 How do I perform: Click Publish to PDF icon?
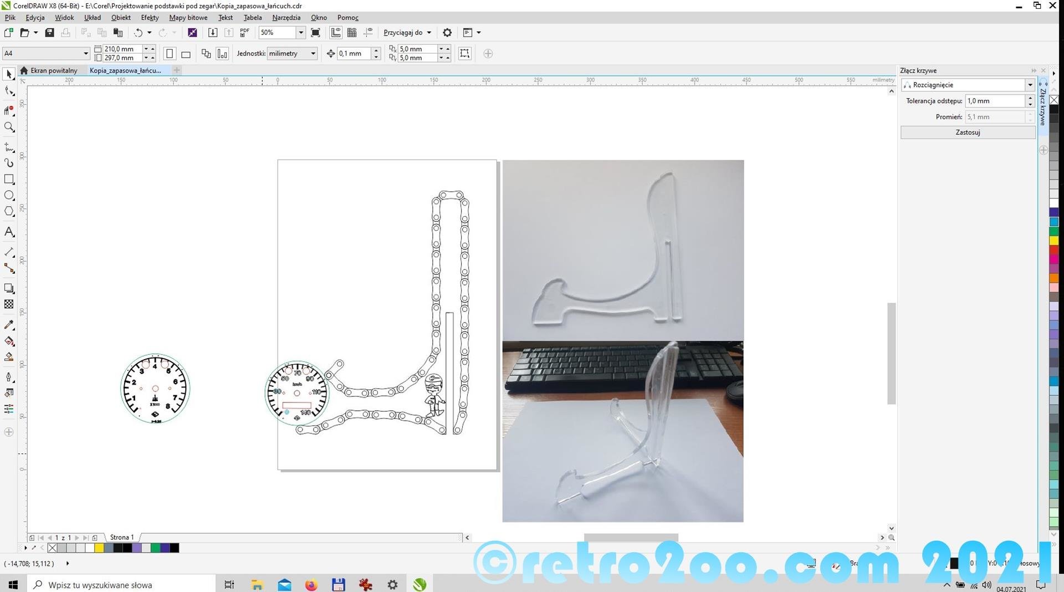click(x=244, y=33)
